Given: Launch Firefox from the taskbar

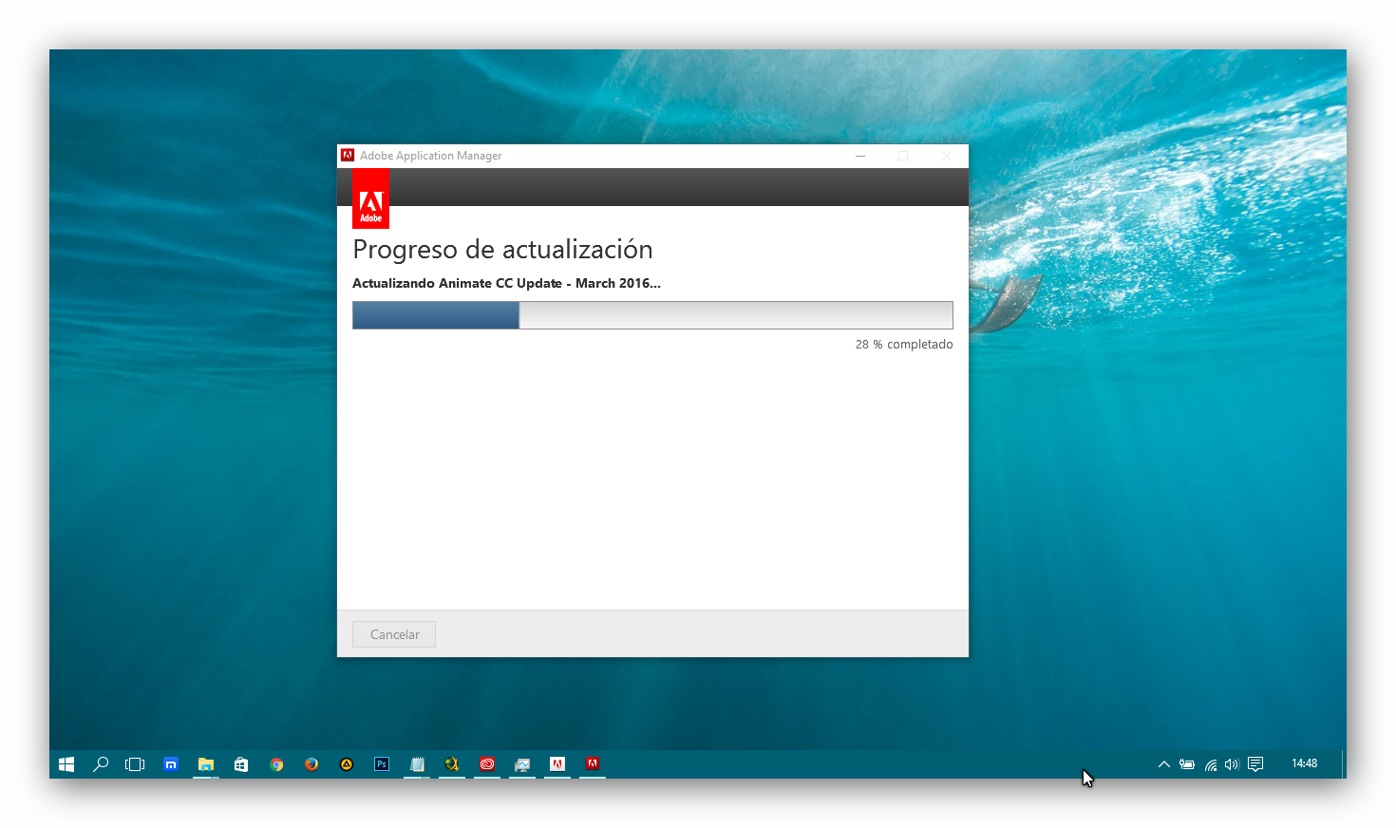Looking at the screenshot, I should tap(311, 764).
